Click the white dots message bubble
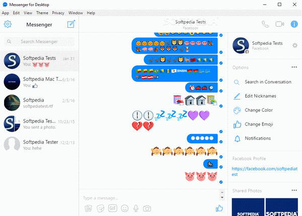The height and width of the screenshot is (216, 302). (x=202, y=138)
